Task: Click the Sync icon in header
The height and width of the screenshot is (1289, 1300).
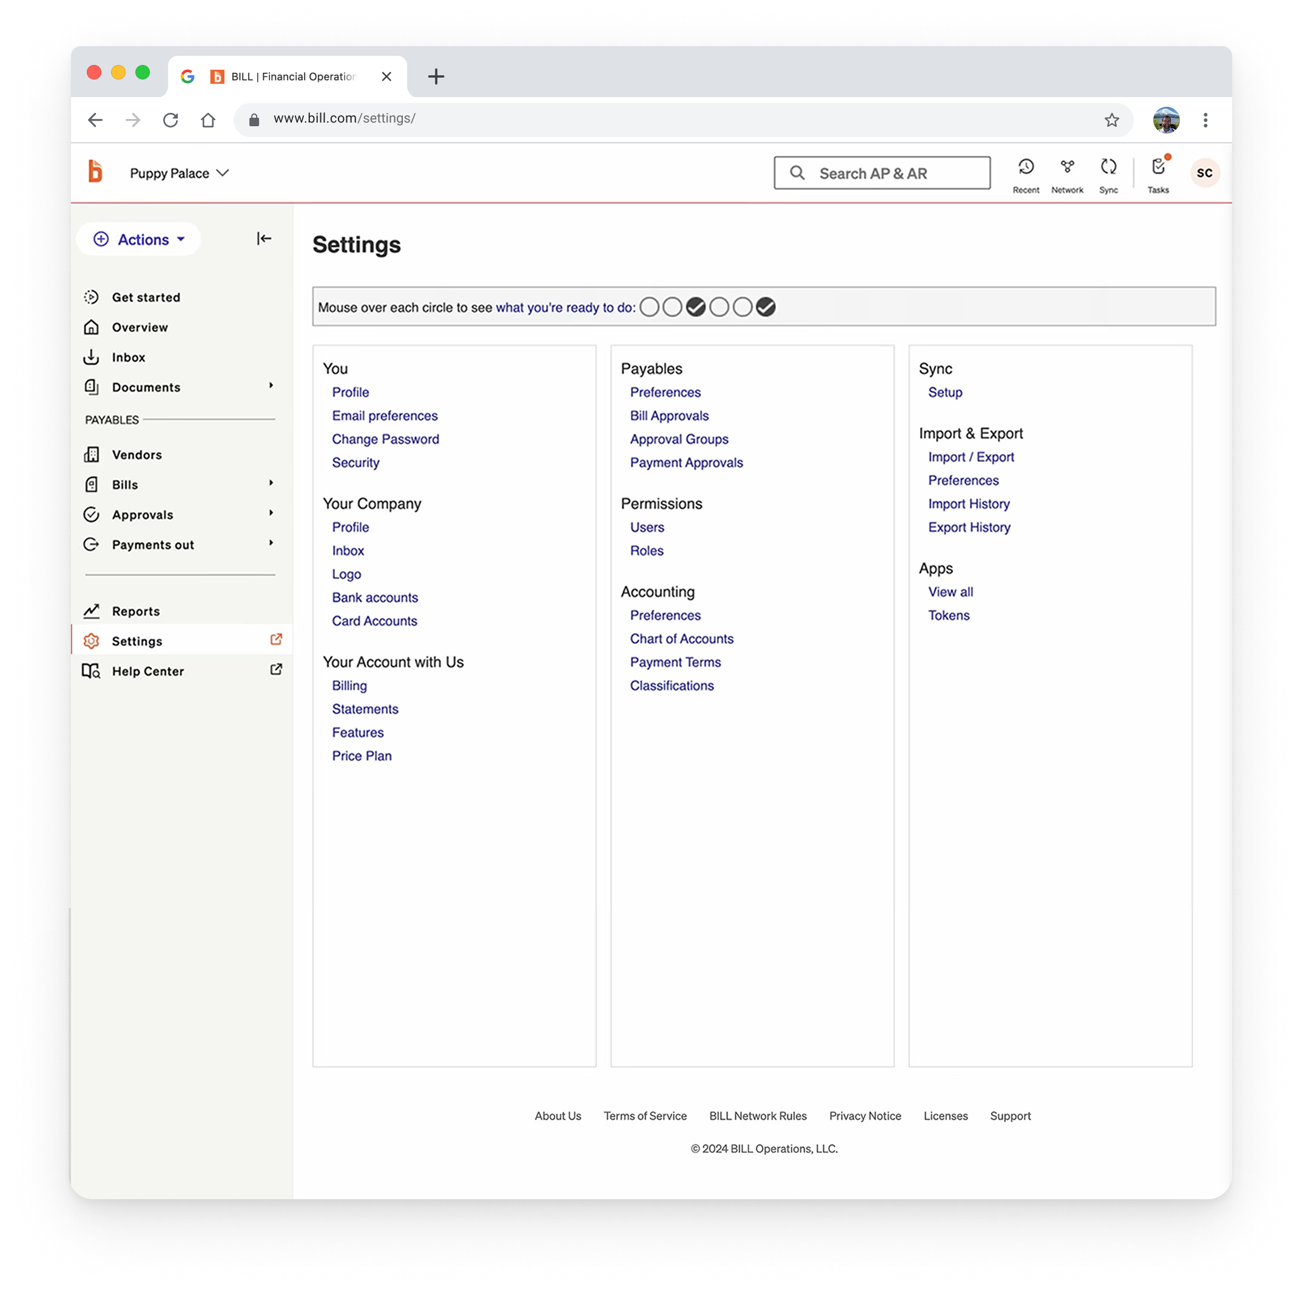Action: pos(1108,167)
